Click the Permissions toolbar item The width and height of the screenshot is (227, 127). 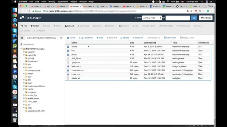(183, 26)
